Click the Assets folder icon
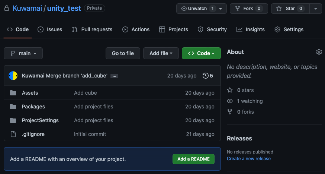Image resolution: width=325 pixels, height=174 pixels. [x=13, y=93]
